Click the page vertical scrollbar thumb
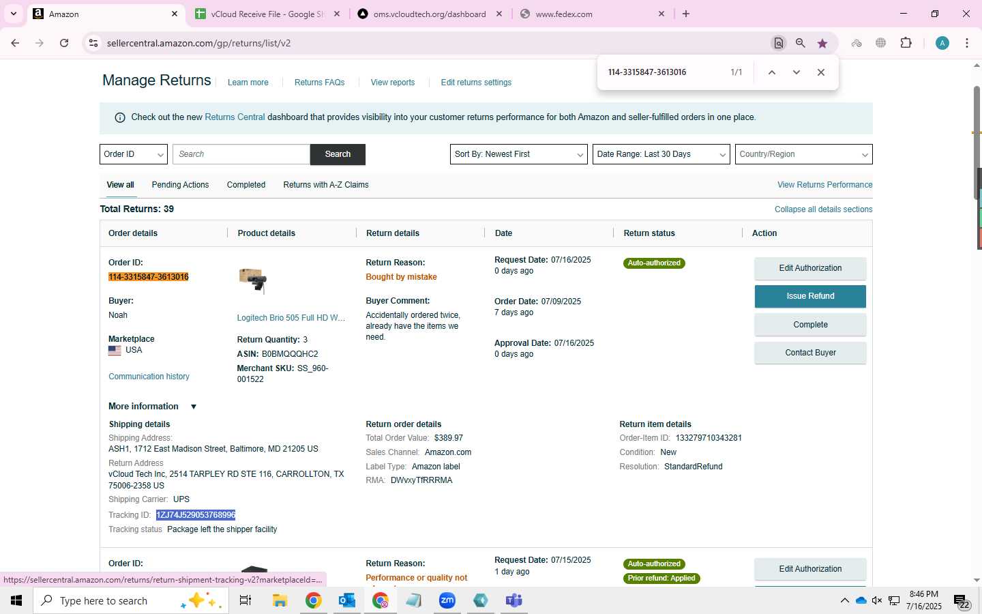Image resolution: width=982 pixels, height=614 pixels. [x=977, y=143]
